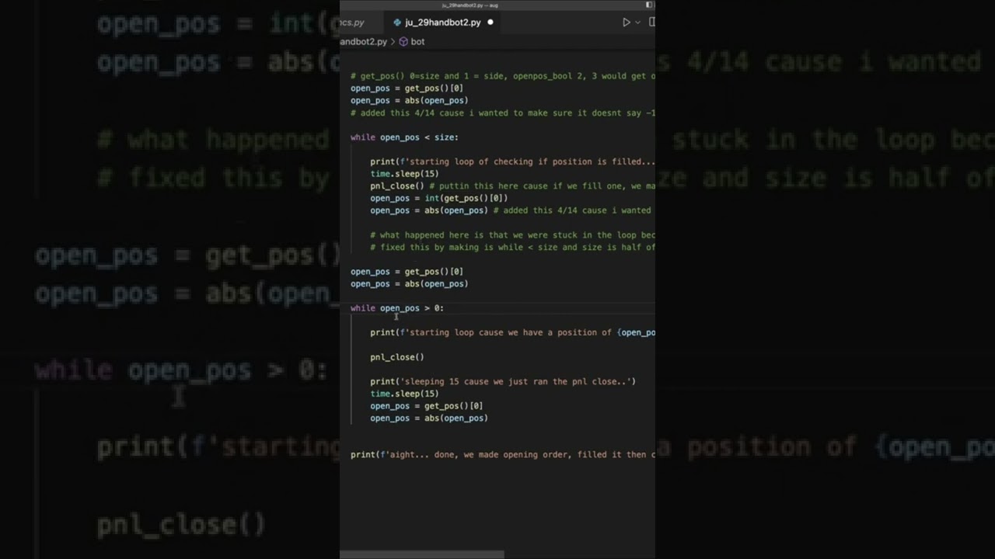Click the standalone 'pnl_close()' call in the second loop

pyautogui.click(x=397, y=357)
